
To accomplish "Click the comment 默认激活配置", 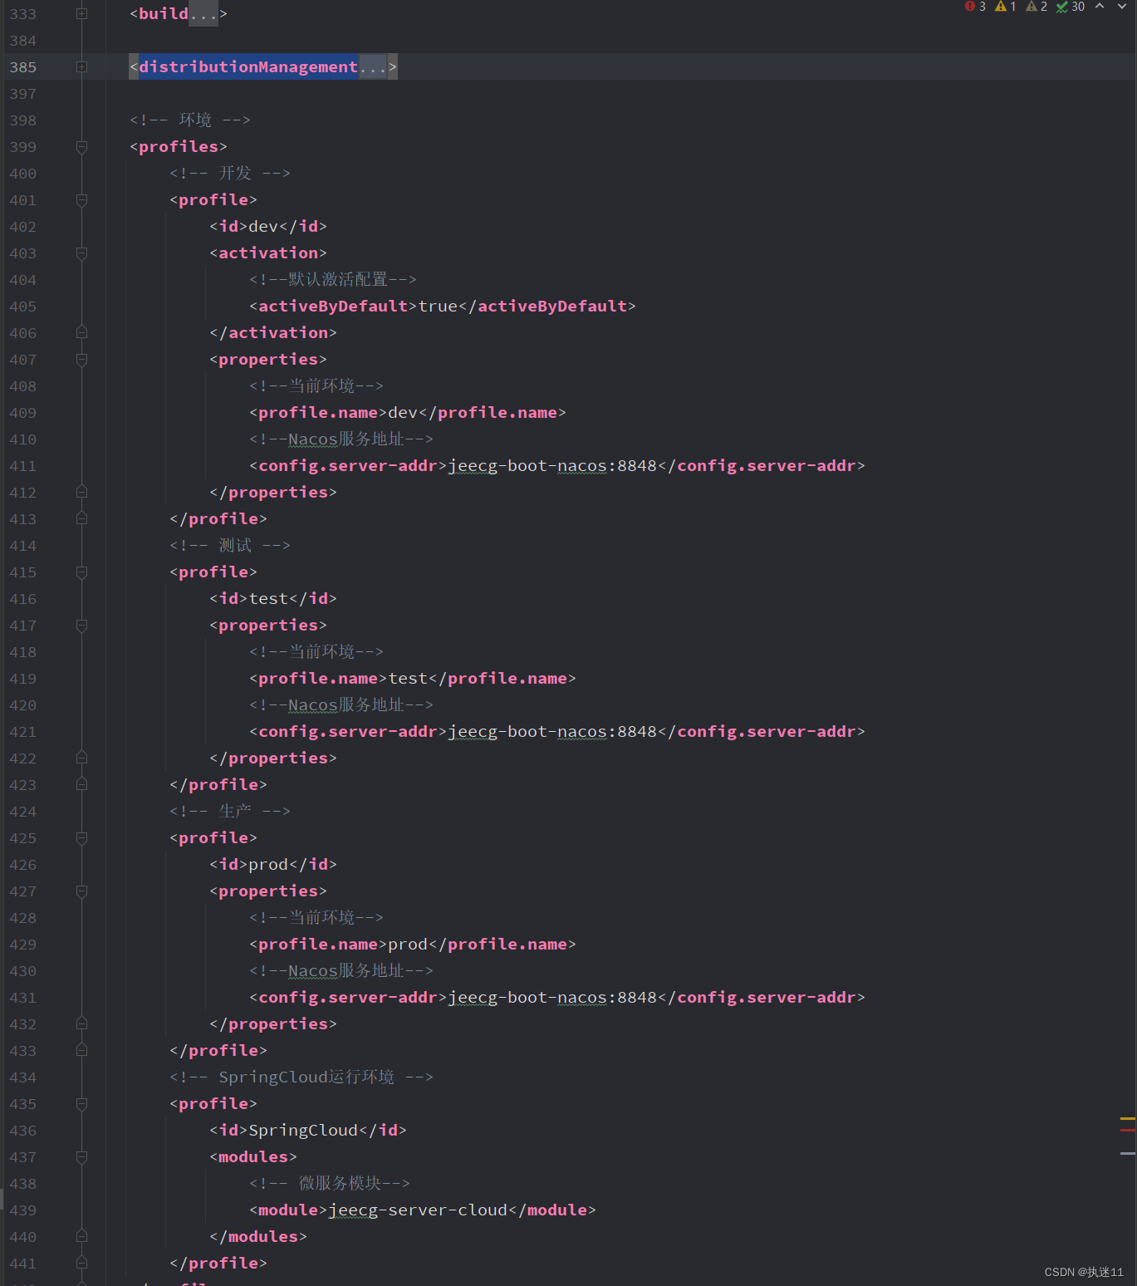I will pyautogui.click(x=333, y=279).
